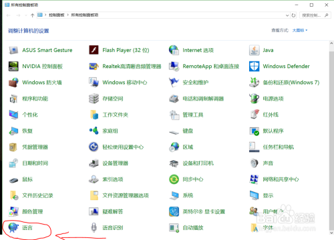Open RemoteApp 和桌面连接 icon
Viewport: 334px width, 240px height.
(174, 66)
